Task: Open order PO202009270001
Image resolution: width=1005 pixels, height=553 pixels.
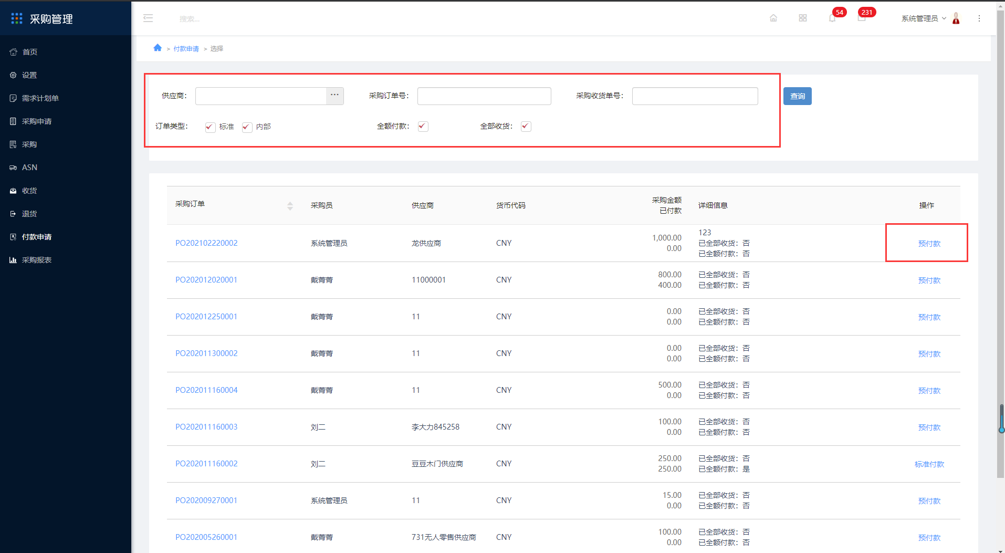Action: pyautogui.click(x=206, y=500)
